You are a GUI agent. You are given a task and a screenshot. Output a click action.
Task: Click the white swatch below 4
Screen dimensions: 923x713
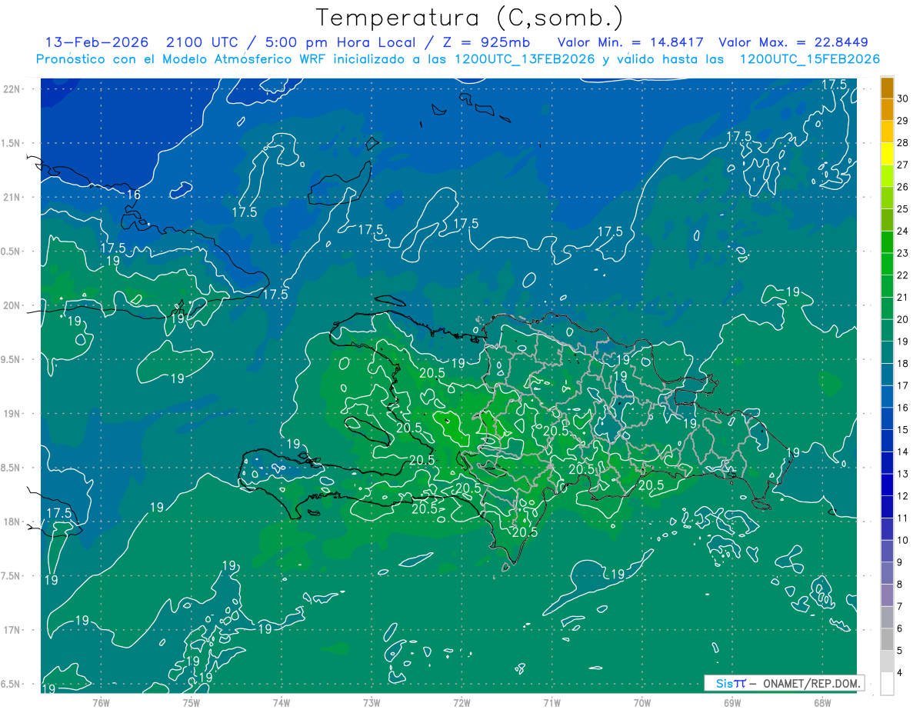[x=887, y=684]
